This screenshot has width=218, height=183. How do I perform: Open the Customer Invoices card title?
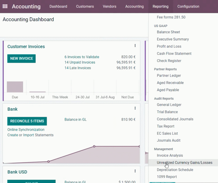coord(26,46)
